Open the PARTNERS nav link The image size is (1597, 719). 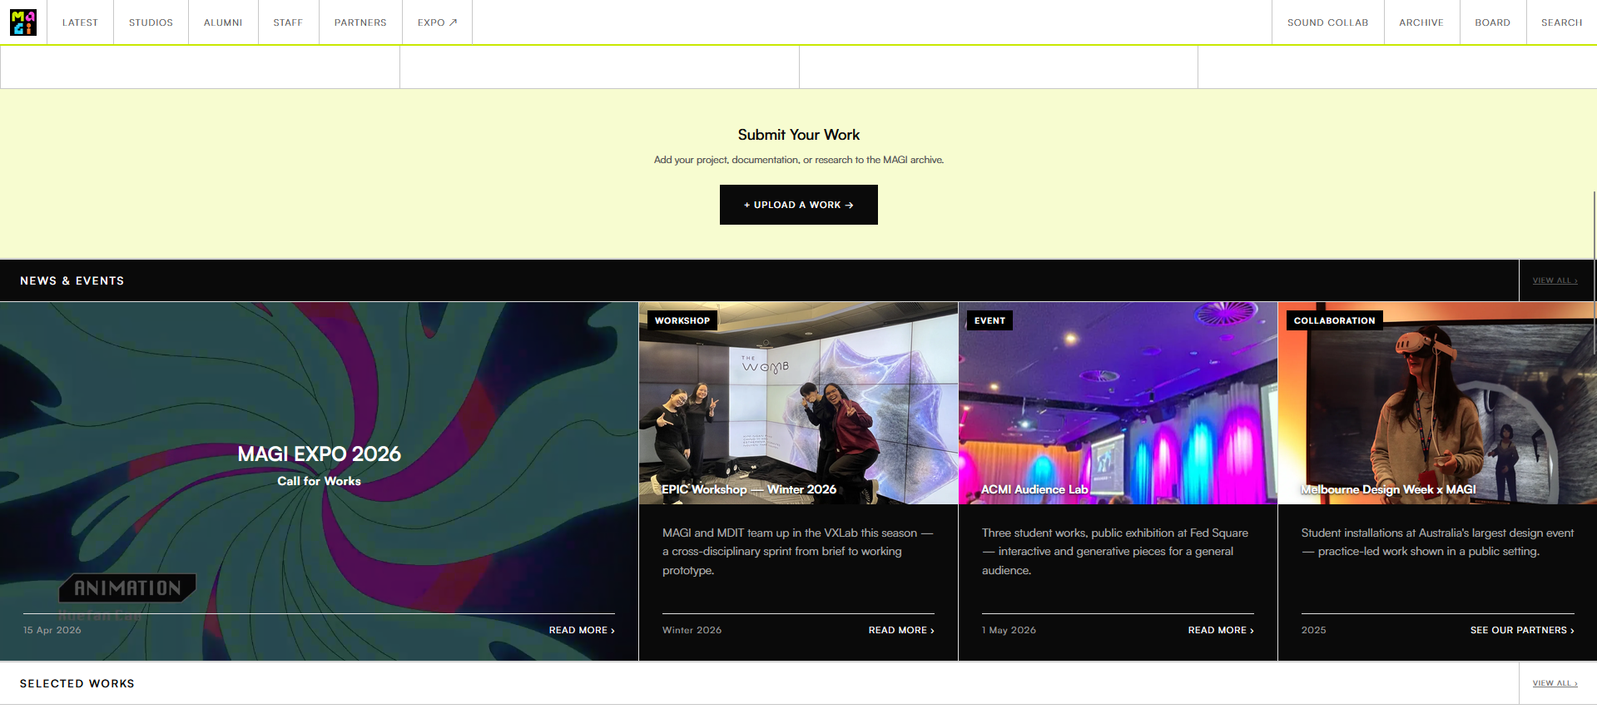[x=360, y=22]
